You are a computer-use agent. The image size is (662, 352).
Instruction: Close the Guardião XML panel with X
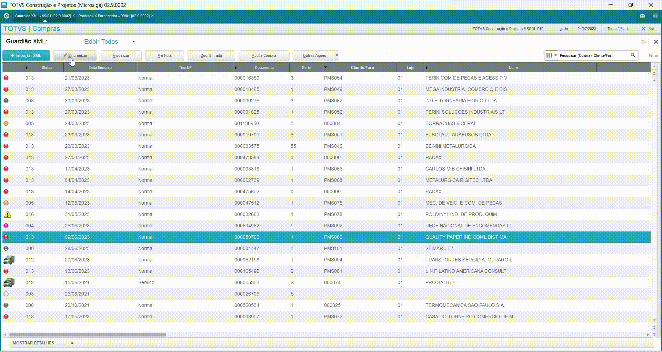pos(656,42)
